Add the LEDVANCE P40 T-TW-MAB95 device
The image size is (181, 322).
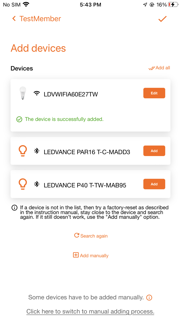click(x=154, y=184)
